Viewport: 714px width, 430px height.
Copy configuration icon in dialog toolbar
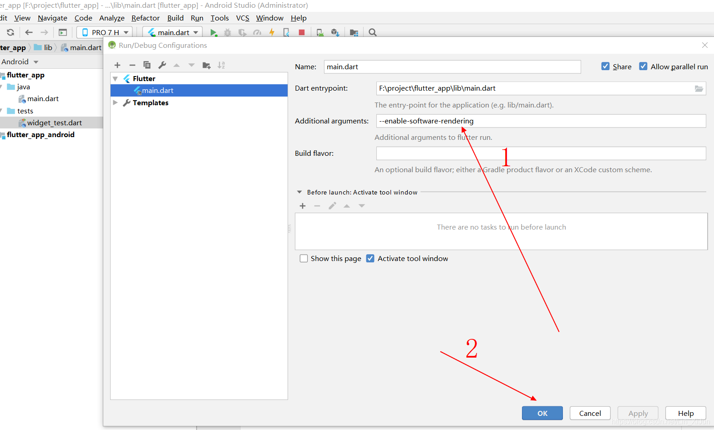[147, 65]
